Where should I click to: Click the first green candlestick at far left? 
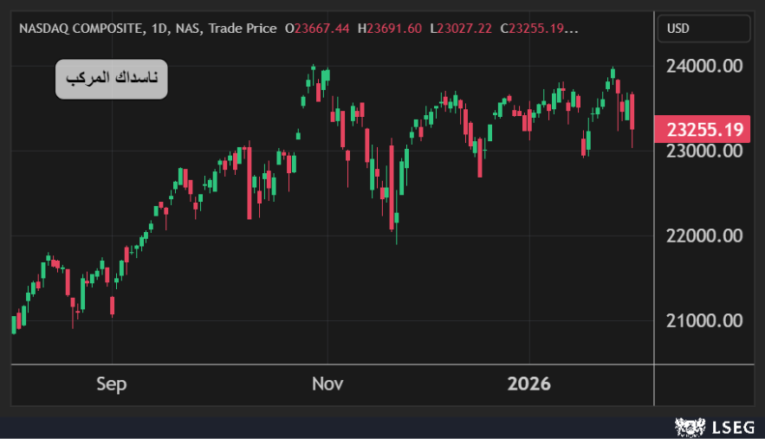click(14, 324)
